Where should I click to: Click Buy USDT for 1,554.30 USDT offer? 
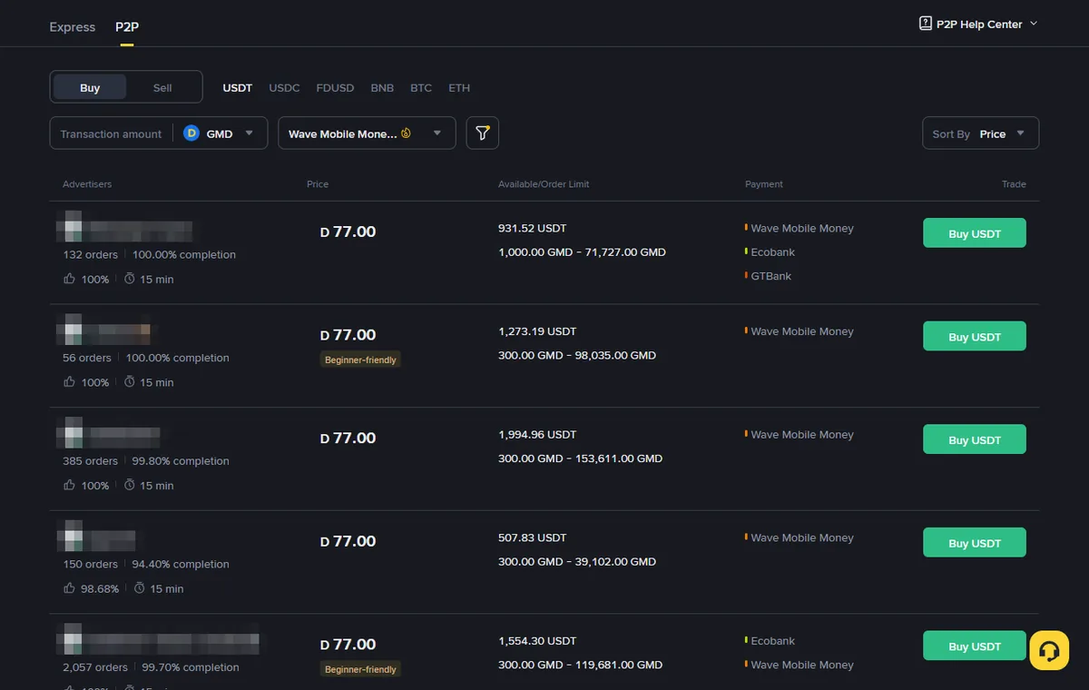975,646
